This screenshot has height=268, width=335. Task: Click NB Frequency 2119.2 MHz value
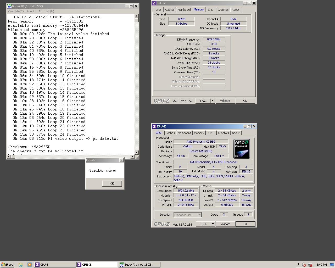point(233,28)
